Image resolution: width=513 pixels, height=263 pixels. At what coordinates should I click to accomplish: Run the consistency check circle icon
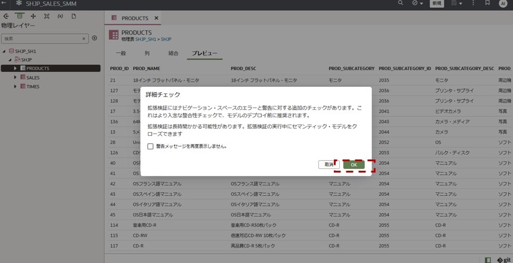[x=415, y=3]
